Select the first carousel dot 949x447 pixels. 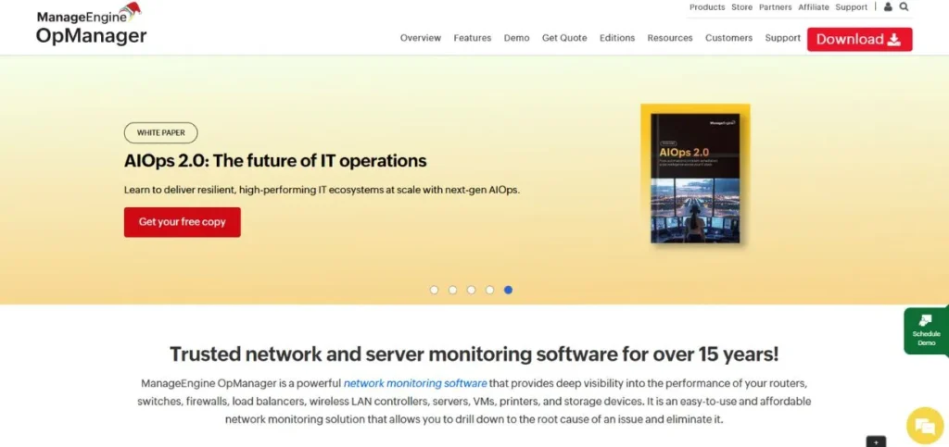tap(434, 290)
